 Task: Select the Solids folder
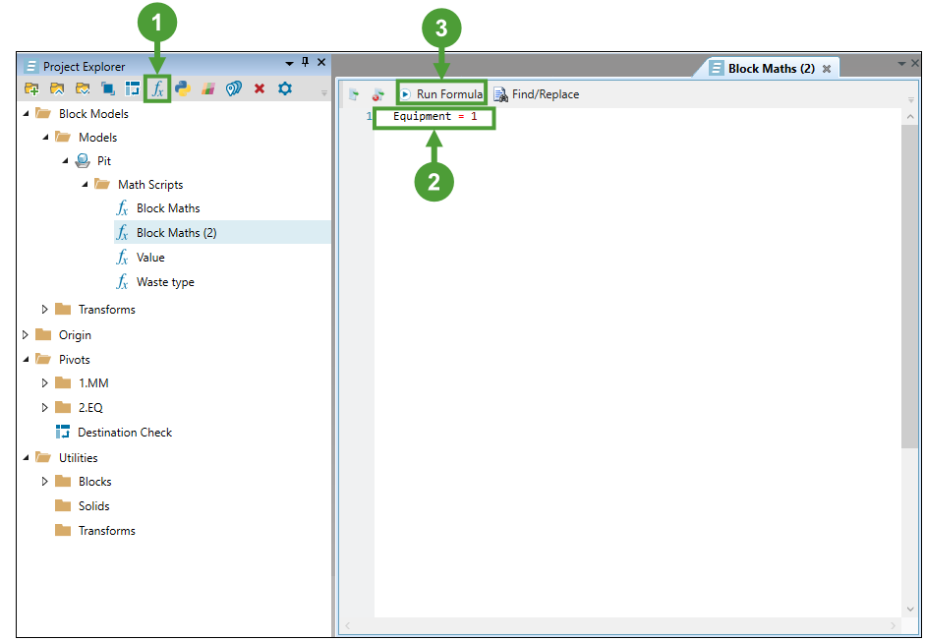pyautogui.click(x=93, y=506)
